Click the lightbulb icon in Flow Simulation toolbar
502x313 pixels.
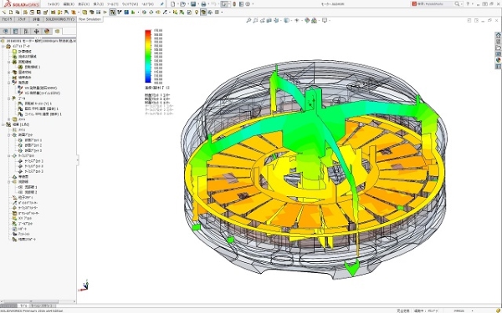197,13
